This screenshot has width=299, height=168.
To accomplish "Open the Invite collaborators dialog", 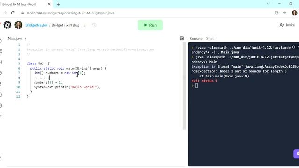I will [x=287, y=25].
